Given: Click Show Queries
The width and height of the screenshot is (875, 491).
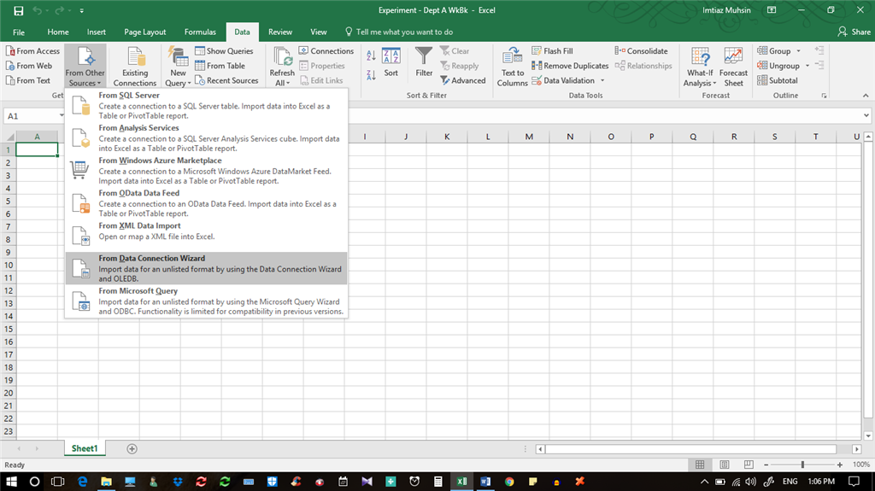Looking at the screenshot, I should (x=224, y=50).
